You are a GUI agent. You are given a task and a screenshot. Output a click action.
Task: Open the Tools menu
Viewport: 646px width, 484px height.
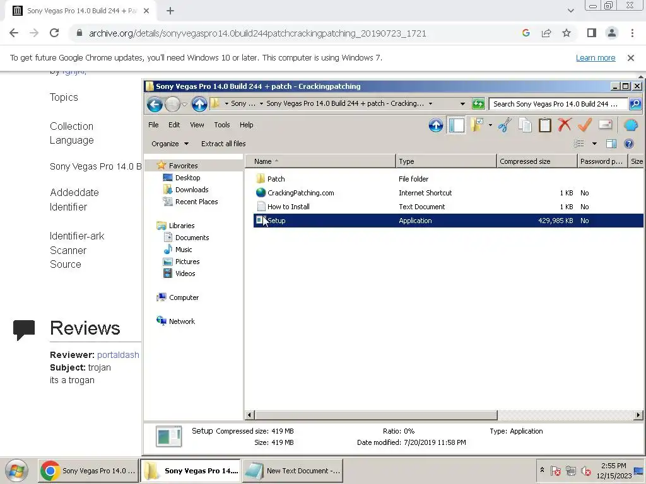pyautogui.click(x=221, y=125)
